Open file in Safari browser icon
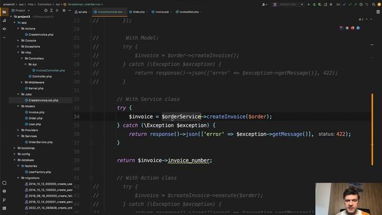The width and height of the screenshot is (382, 215). [x=358, y=28]
